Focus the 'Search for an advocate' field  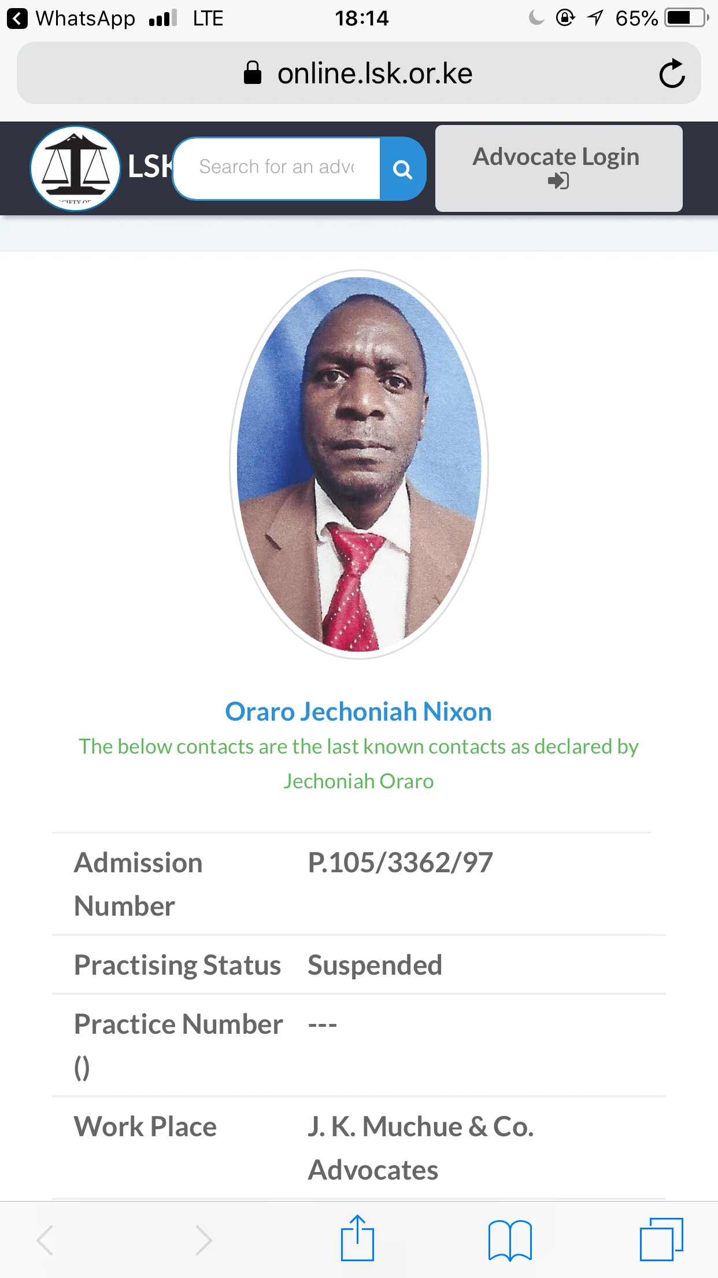pyautogui.click(x=276, y=168)
